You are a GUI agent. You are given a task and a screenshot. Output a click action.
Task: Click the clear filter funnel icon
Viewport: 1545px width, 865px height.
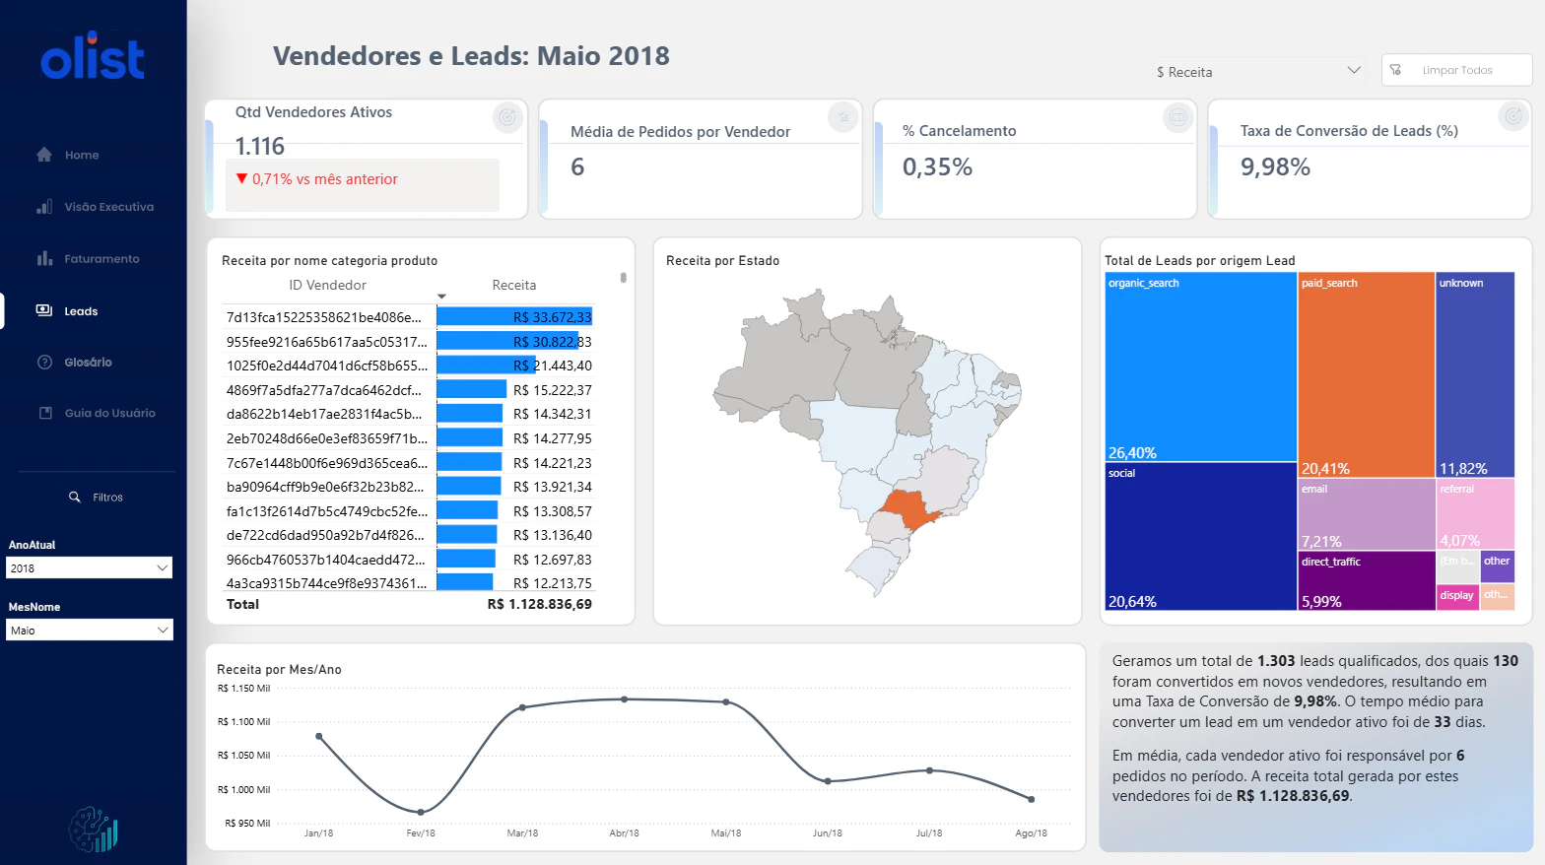[1395, 70]
